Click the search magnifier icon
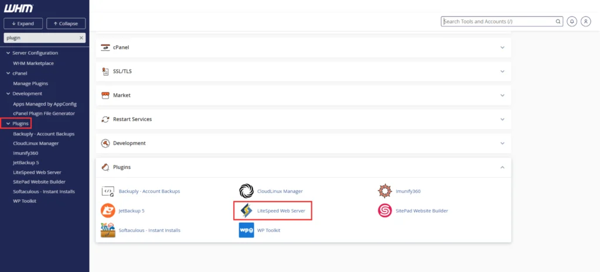This screenshot has width=600, height=272. point(558,22)
